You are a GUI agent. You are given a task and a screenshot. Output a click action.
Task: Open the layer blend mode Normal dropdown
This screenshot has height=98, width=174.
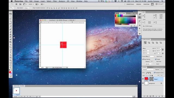click(x=148, y=70)
